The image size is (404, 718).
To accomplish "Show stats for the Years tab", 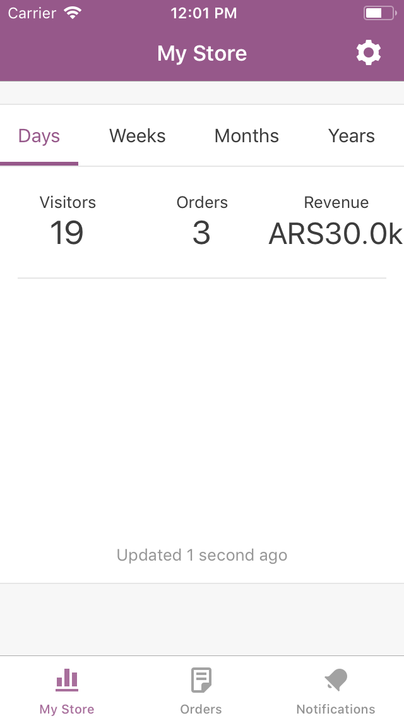I will pos(352,136).
